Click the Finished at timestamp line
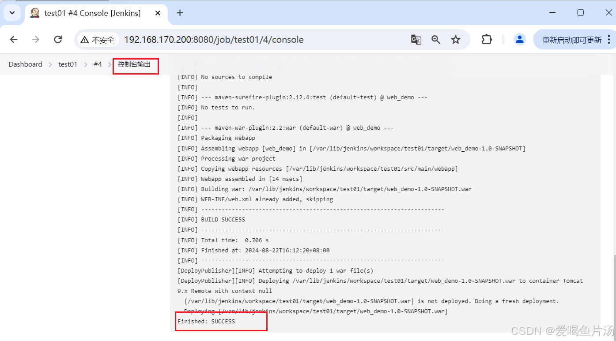This screenshot has width=616, height=341. [x=253, y=251]
